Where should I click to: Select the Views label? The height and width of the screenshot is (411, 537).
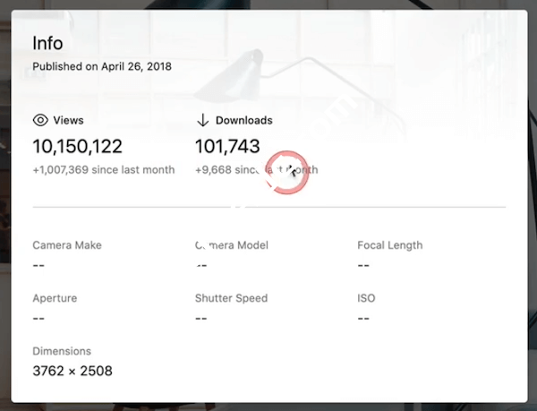[69, 120]
